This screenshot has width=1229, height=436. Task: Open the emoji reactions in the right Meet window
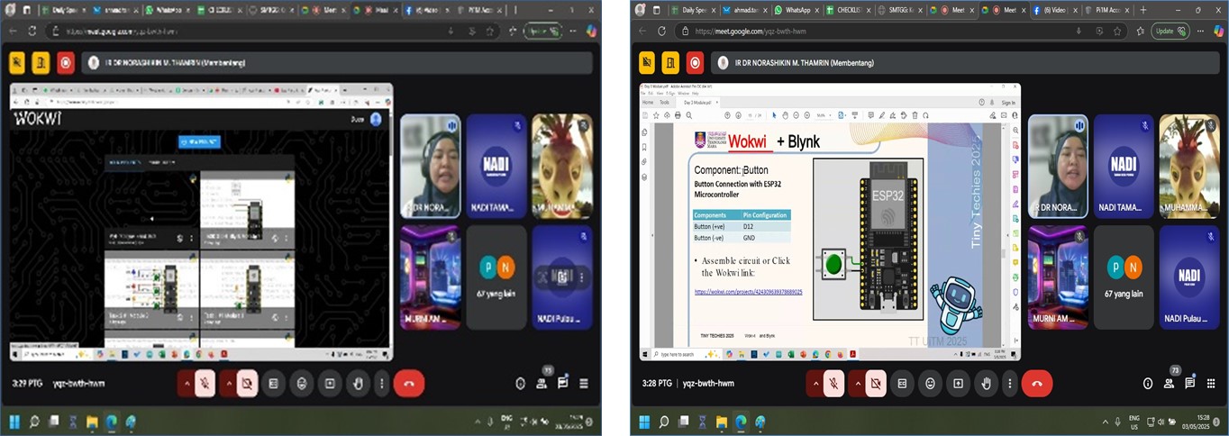point(930,384)
